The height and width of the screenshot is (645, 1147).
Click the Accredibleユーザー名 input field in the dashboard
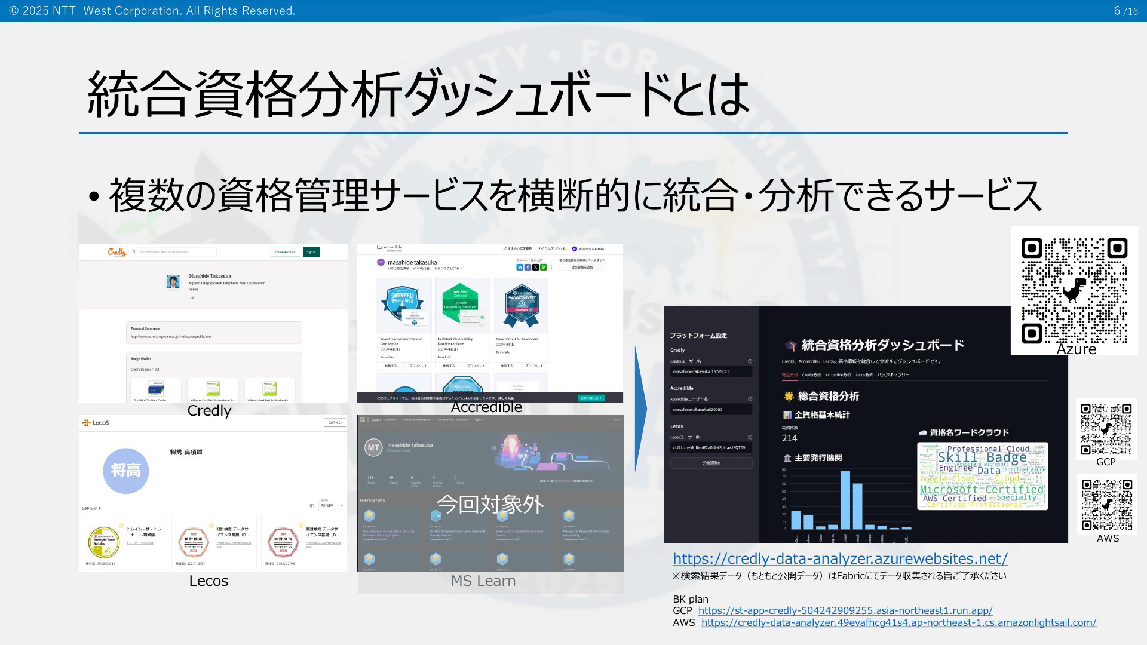[711, 410]
